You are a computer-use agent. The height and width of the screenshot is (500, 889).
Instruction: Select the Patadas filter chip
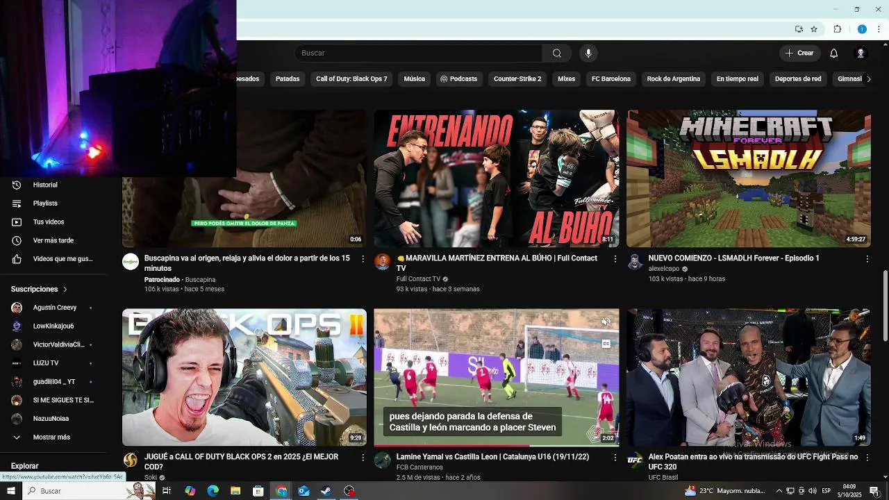click(x=288, y=79)
